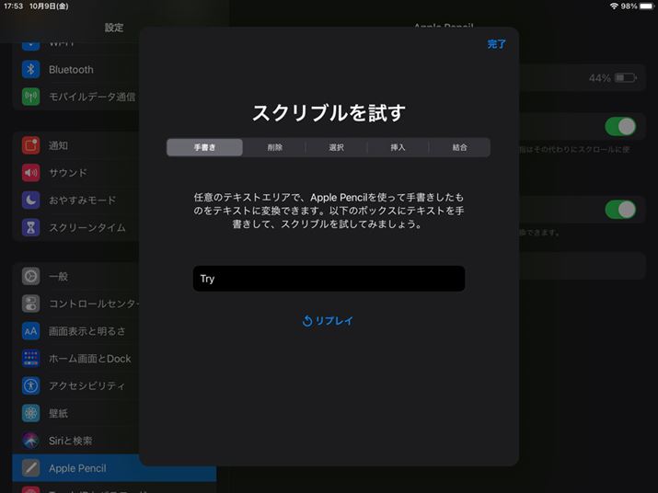Viewport: 658px width, 493px height.
Task: Tap the 設定 sidebar title
Action: coord(114,28)
